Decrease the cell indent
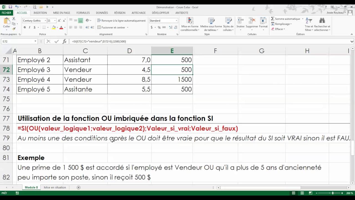Image resolution: width=355 pixels, height=200 pixels. (87, 27)
